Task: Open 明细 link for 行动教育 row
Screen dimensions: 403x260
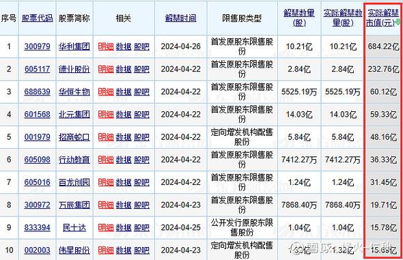Action: (x=106, y=160)
